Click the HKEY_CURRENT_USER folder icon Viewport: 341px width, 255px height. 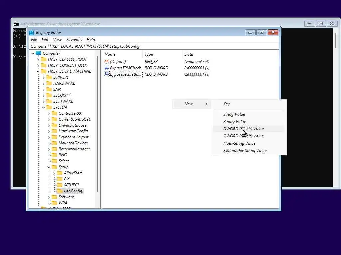pos(44,65)
